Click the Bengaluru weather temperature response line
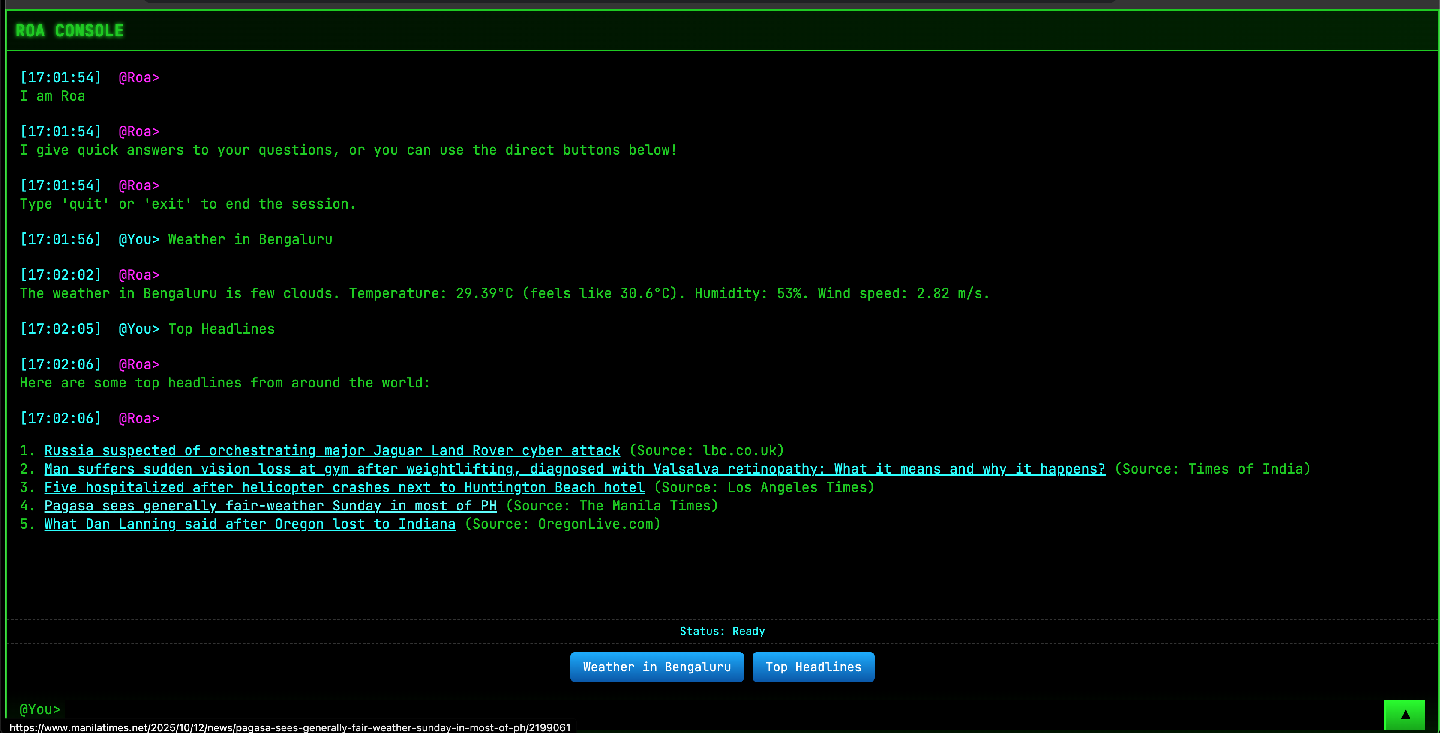Screen dimensions: 1440x733 tap(504, 294)
